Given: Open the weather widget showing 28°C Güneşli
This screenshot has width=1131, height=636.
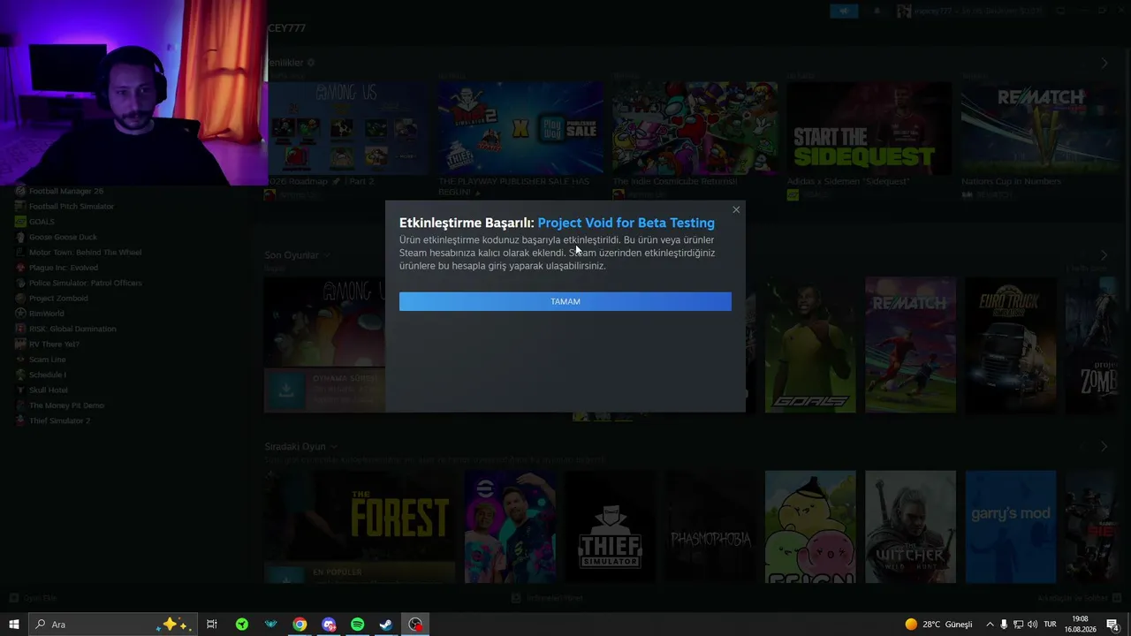Looking at the screenshot, I should 937,625.
